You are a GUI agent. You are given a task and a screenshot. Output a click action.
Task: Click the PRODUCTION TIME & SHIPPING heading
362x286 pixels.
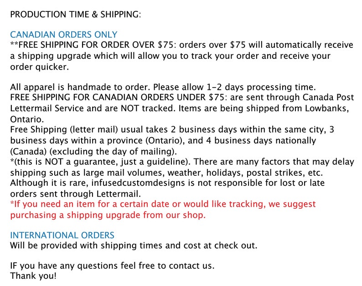76,14
